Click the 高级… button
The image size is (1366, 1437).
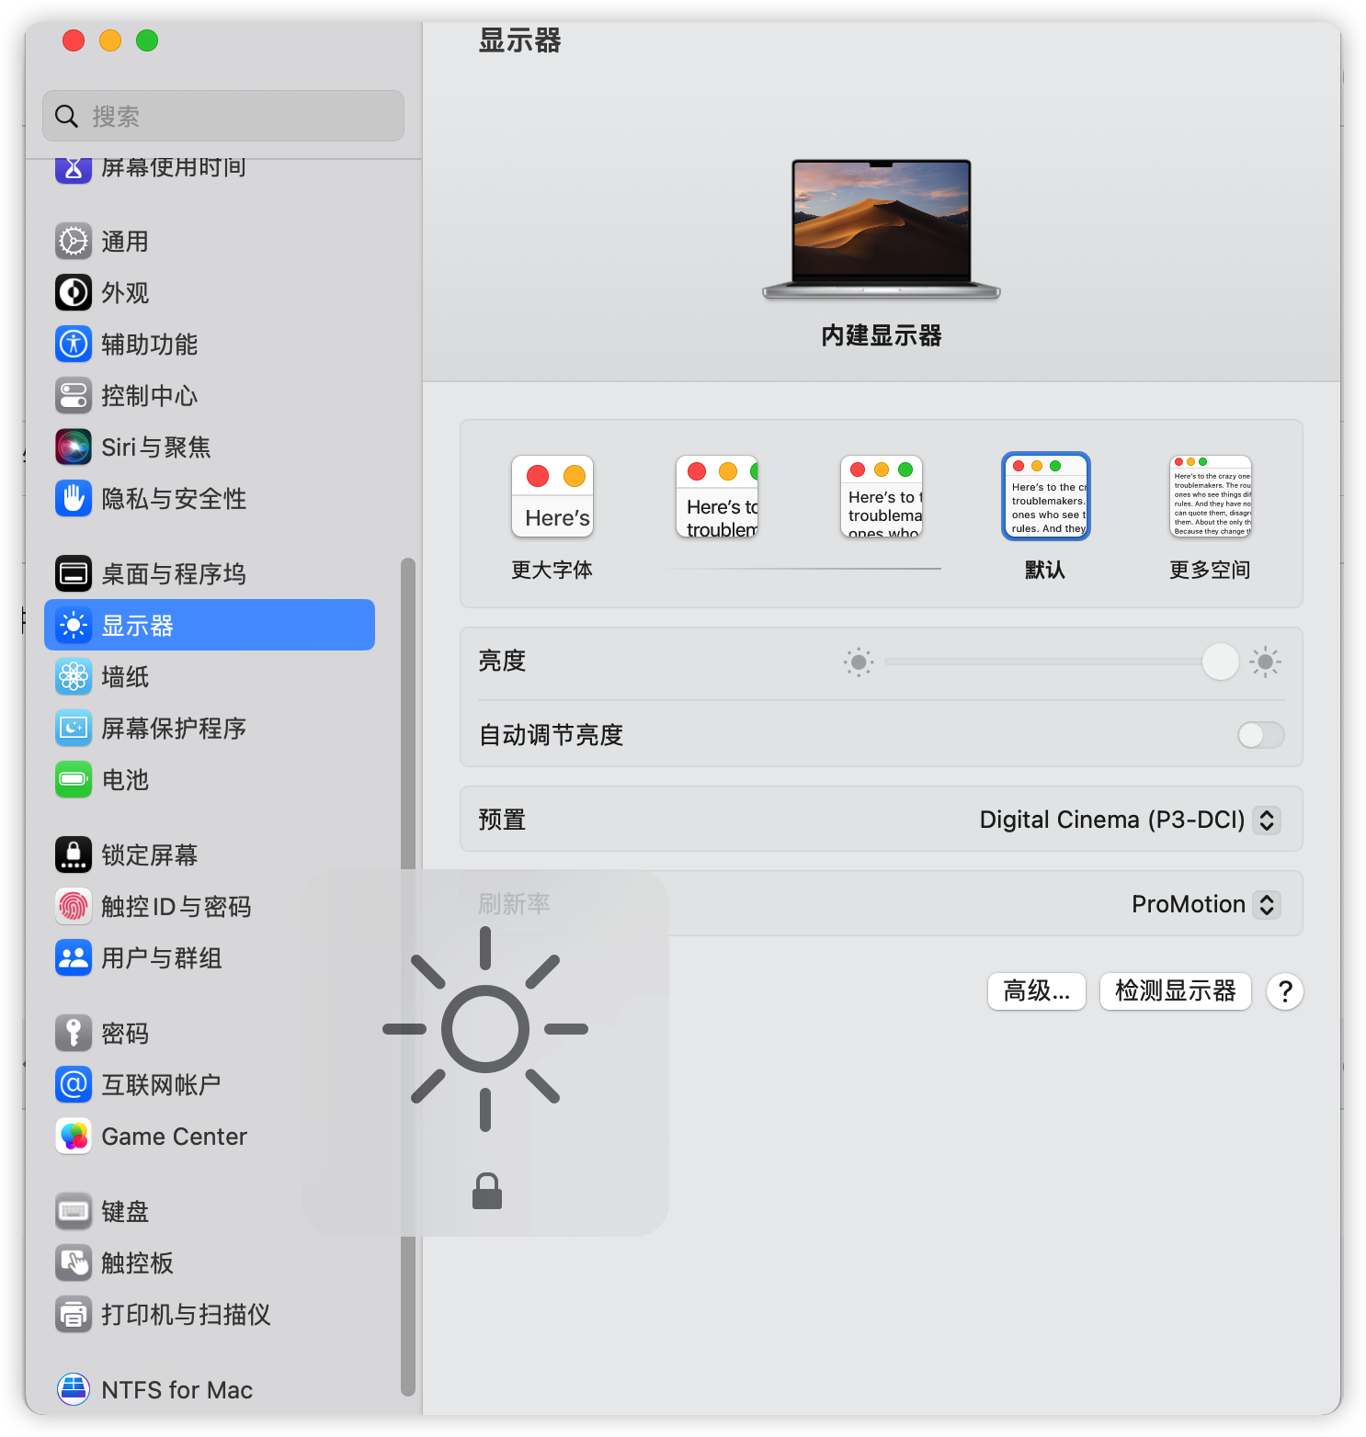1037,991
